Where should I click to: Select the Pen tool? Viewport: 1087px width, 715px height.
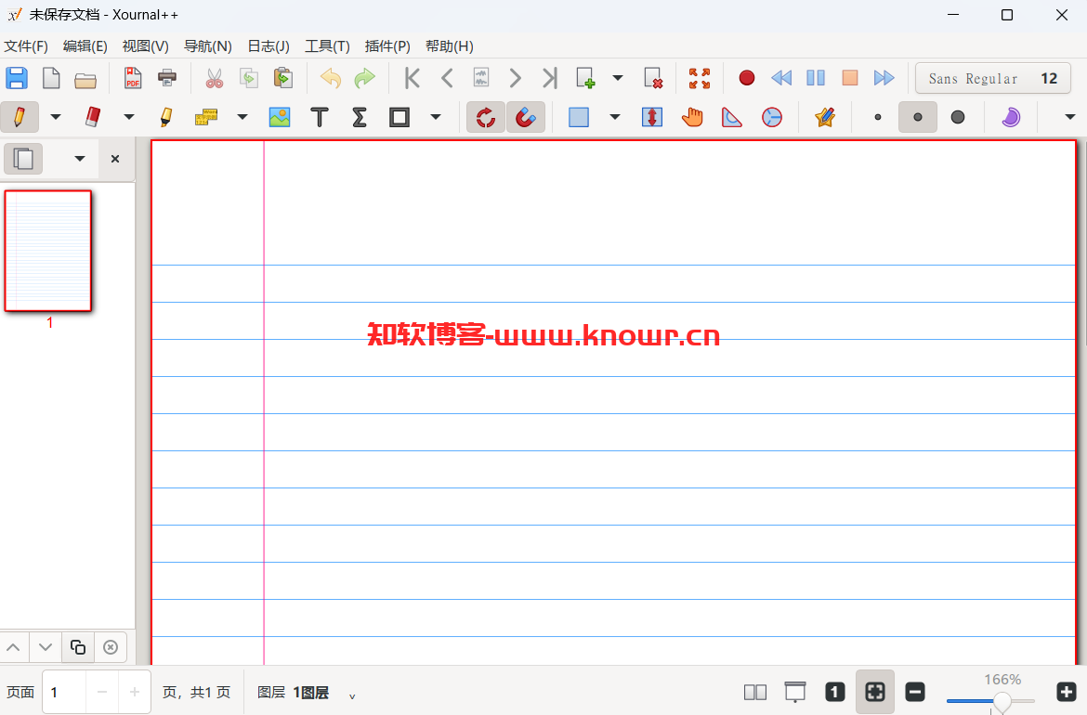pyautogui.click(x=20, y=117)
